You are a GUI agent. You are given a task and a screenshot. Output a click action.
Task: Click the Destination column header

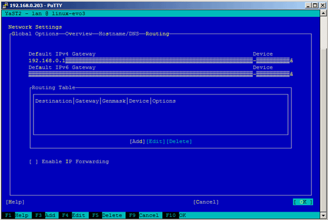point(54,101)
